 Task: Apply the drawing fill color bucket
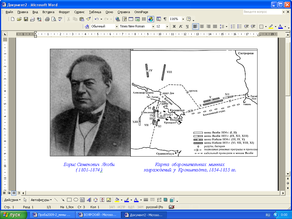point(117,200)
